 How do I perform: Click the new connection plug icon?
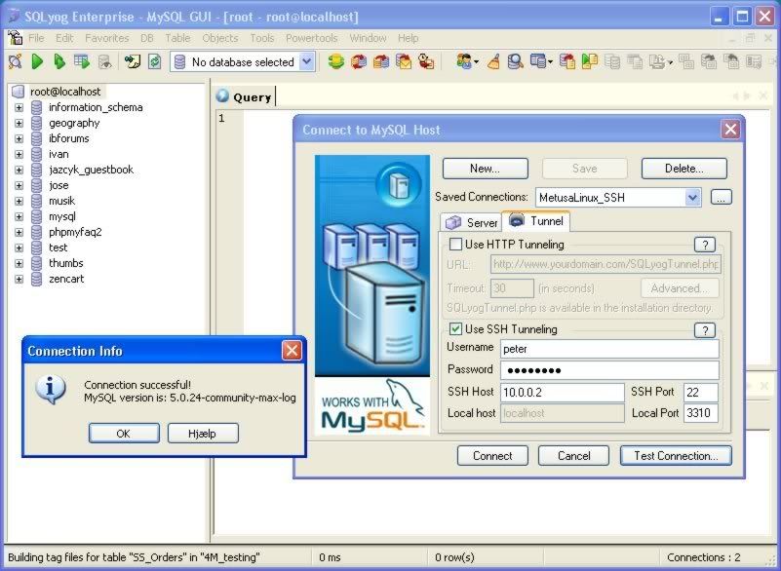click(x=16, y=61)
